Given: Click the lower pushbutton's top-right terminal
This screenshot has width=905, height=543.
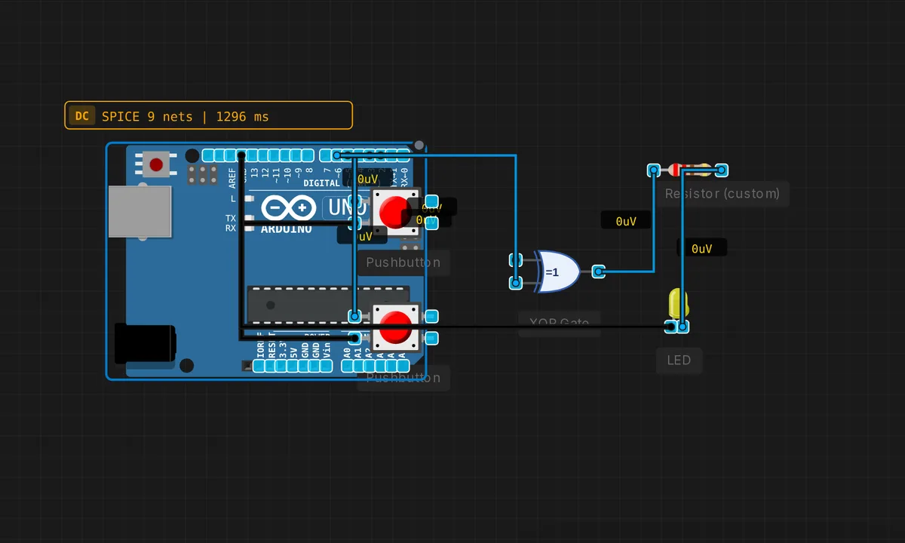Looking at the screenshot, I should pos(432,316).
